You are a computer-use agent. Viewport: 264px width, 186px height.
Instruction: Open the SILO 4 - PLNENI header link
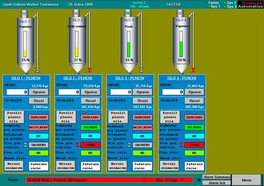tap(182, 78)
